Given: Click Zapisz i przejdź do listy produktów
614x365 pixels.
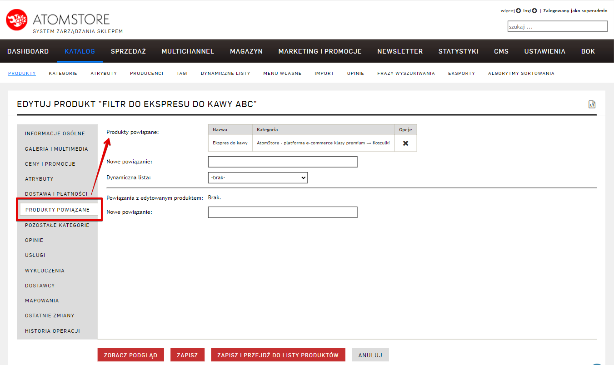Looking at the screenshot, I should click(x=278, y=355).
